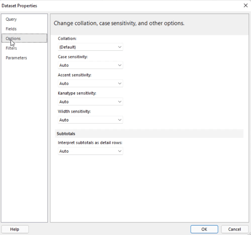The image size is (251, 235).
Task: Click the Accent sensitivity label
Action: tap(74, 75)
